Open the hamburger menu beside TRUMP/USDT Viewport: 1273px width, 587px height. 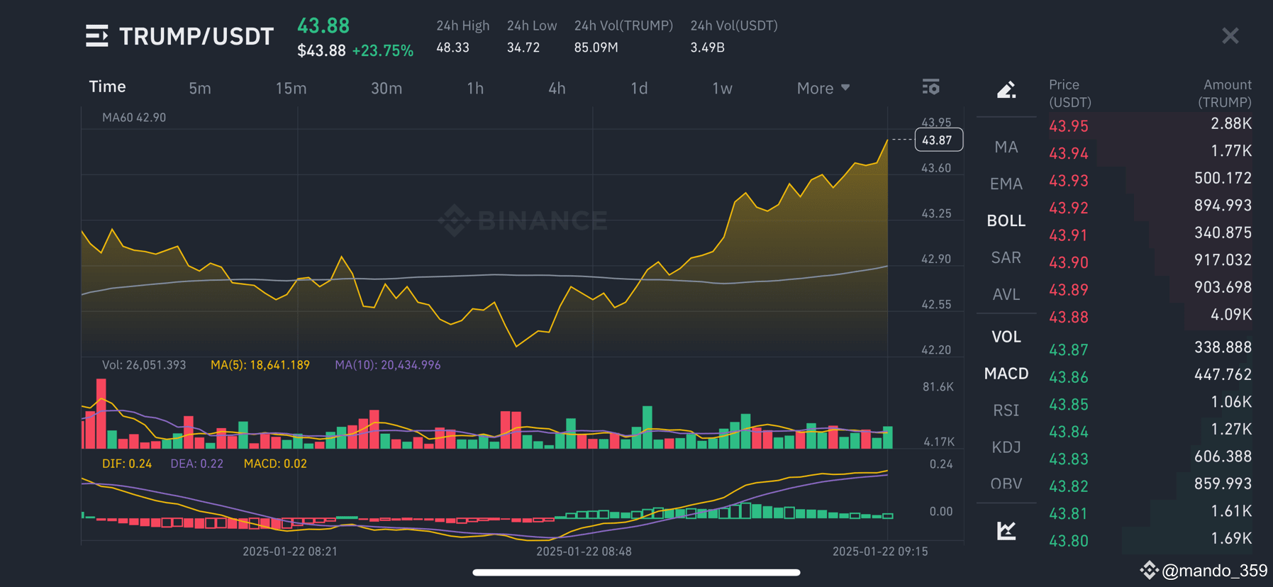pyautogui.click(x=96, y=35)
